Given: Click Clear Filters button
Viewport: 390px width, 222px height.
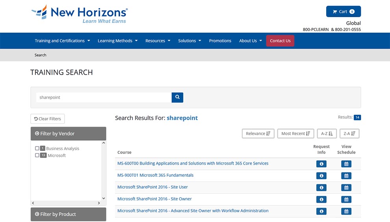Looking at the screenshot, I should (x=48, y=119).
